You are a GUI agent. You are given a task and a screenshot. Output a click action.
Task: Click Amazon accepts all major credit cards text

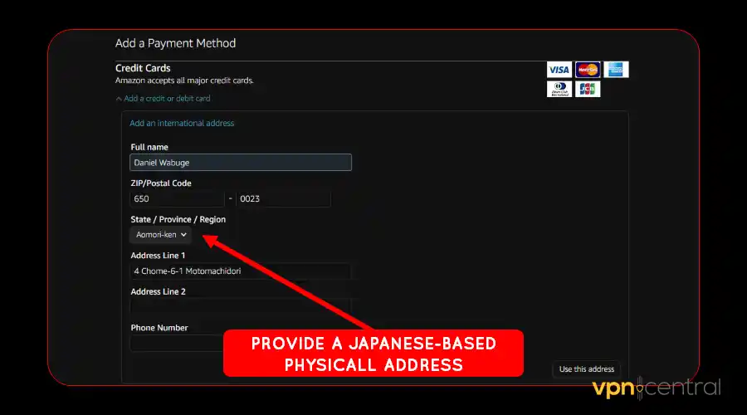tap(184, 81)
